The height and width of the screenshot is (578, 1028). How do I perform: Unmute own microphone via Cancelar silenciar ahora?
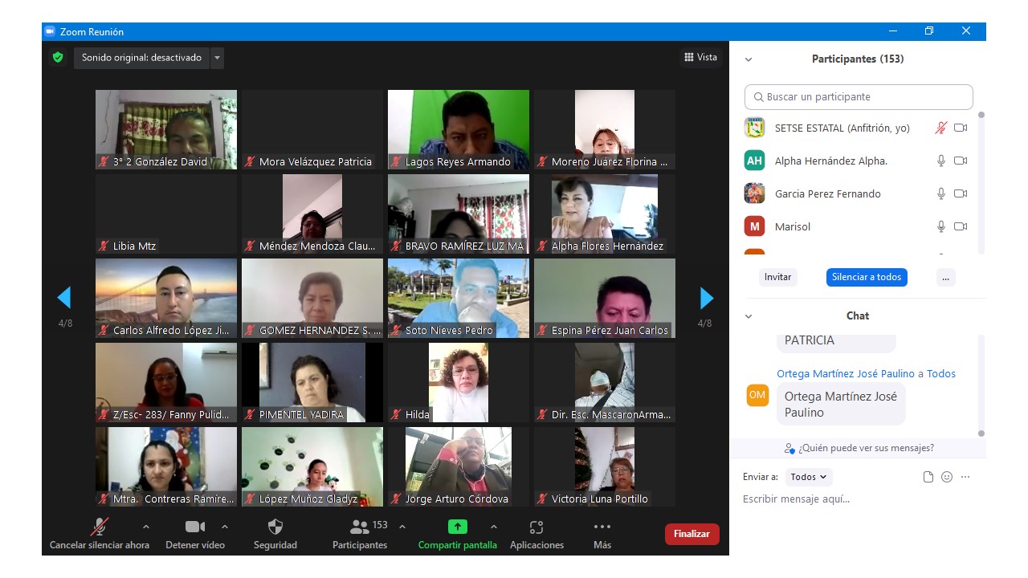(100, 534)
